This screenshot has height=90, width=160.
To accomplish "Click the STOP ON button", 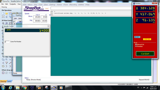I will click(147, 39).
